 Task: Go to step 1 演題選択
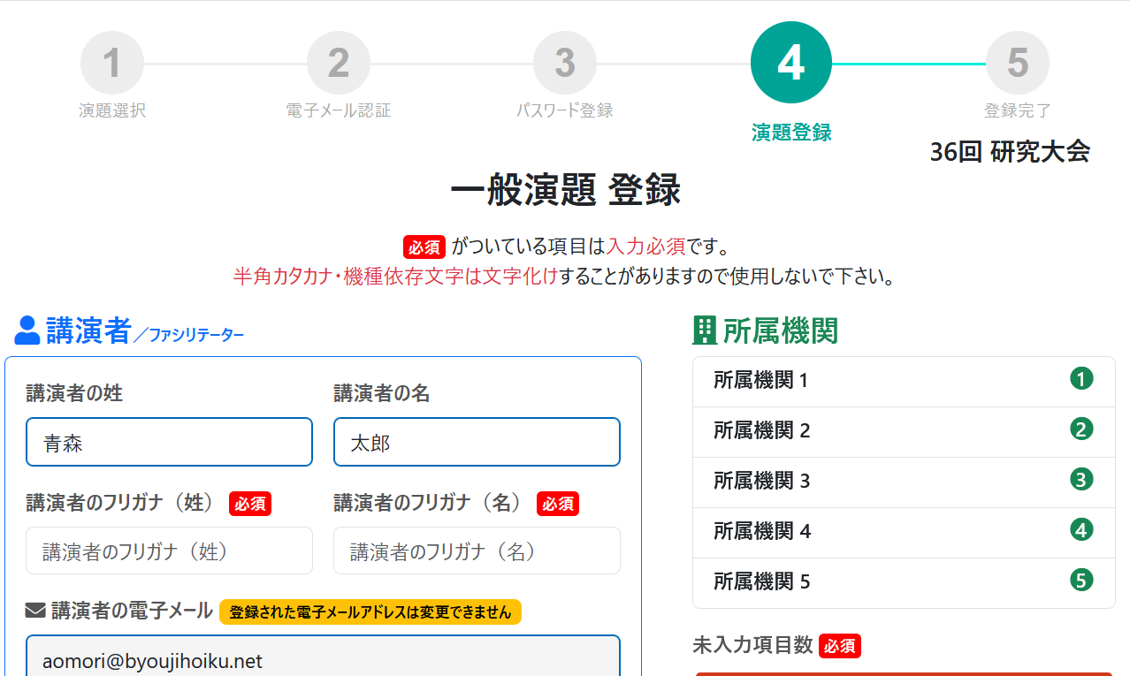112,64
